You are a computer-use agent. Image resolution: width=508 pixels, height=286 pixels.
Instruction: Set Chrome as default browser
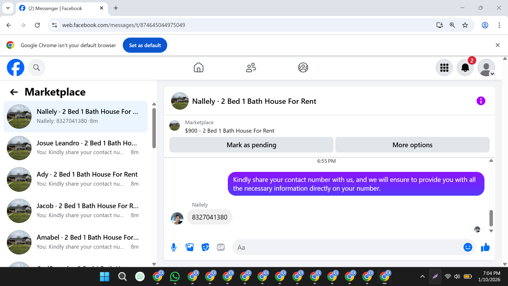145,45
